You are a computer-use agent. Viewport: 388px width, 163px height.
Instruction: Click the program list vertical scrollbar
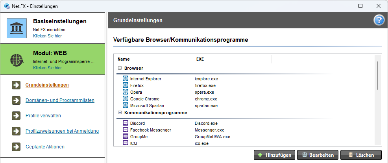click(378, 100)
